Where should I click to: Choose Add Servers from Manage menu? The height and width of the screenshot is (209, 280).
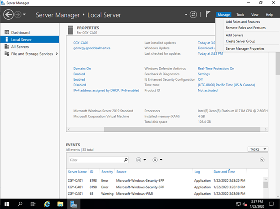(x=234, y=35)
